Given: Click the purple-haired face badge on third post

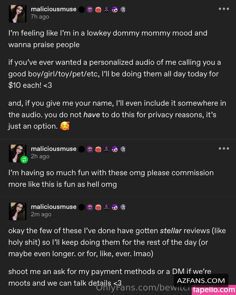Looking at the screenshot, I should tap(115, 207).
